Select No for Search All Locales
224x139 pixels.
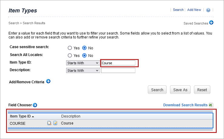tap(84, 55)
